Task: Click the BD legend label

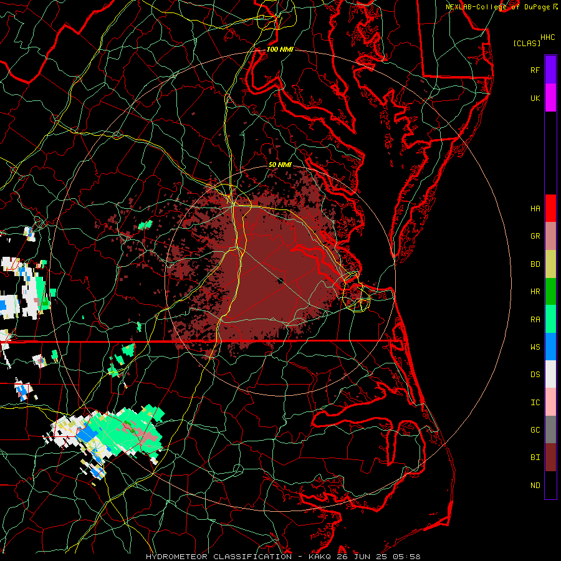Action: click(535, 264)
